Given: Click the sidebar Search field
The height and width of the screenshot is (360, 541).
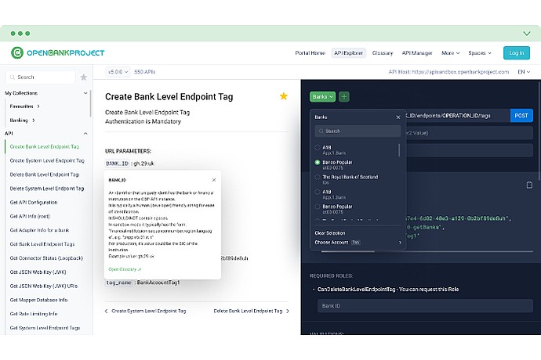Looking at the screenshot, I should tap(40, 77).
